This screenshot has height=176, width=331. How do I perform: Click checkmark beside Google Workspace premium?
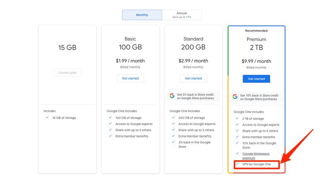coord(237,153)
